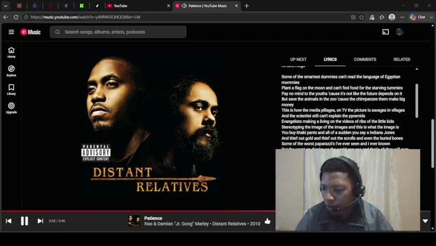The height and width of the screenshot is (246, 436).
Task: Open Upgrade in the sidebar
Action: click(11, 108)
